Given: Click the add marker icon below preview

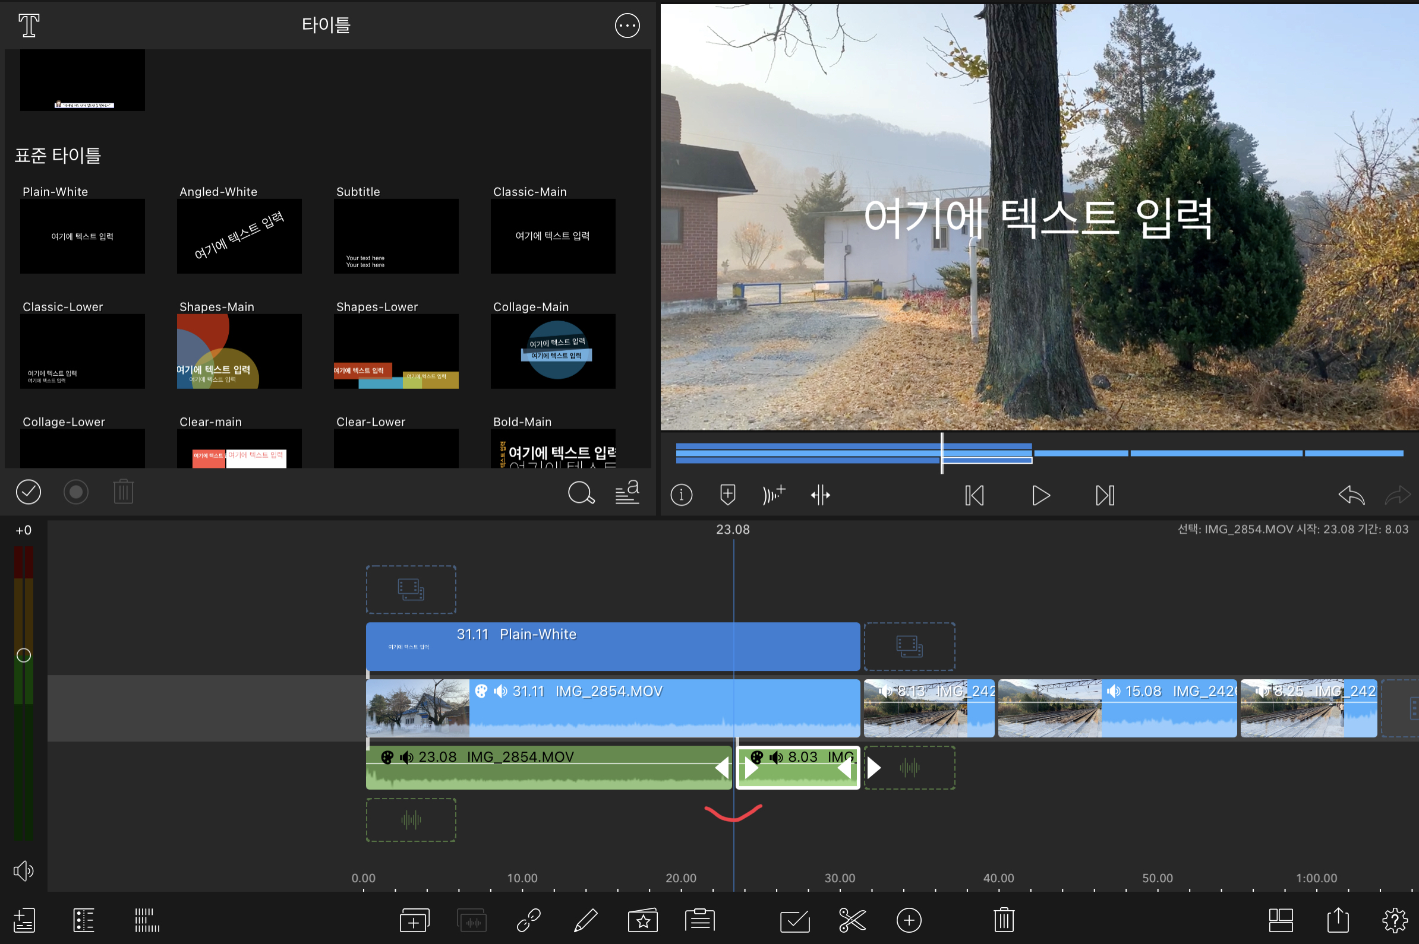Looking at the screenshot, I should [727, 495].
